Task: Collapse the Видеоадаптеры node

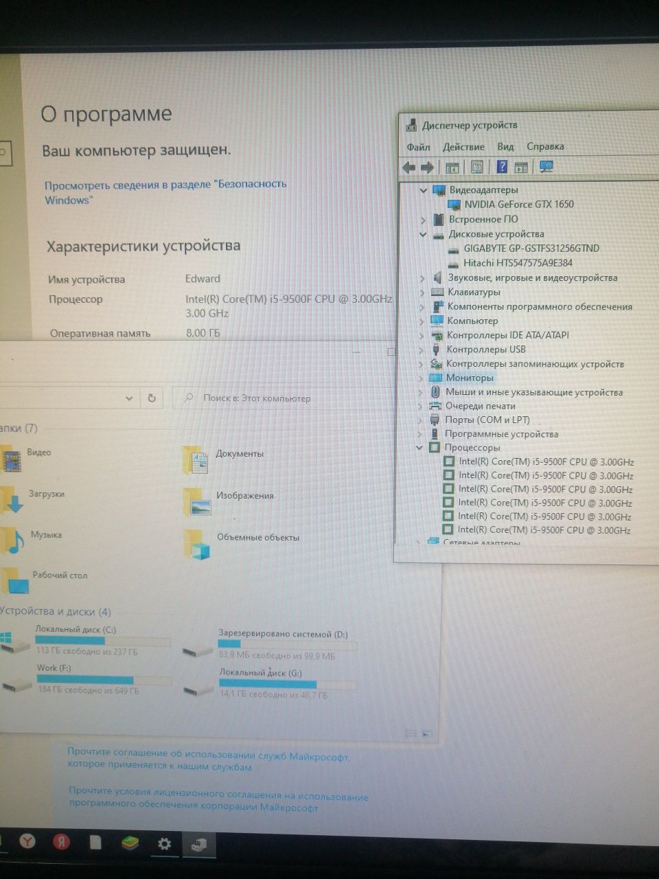Action: pos(423,190)
